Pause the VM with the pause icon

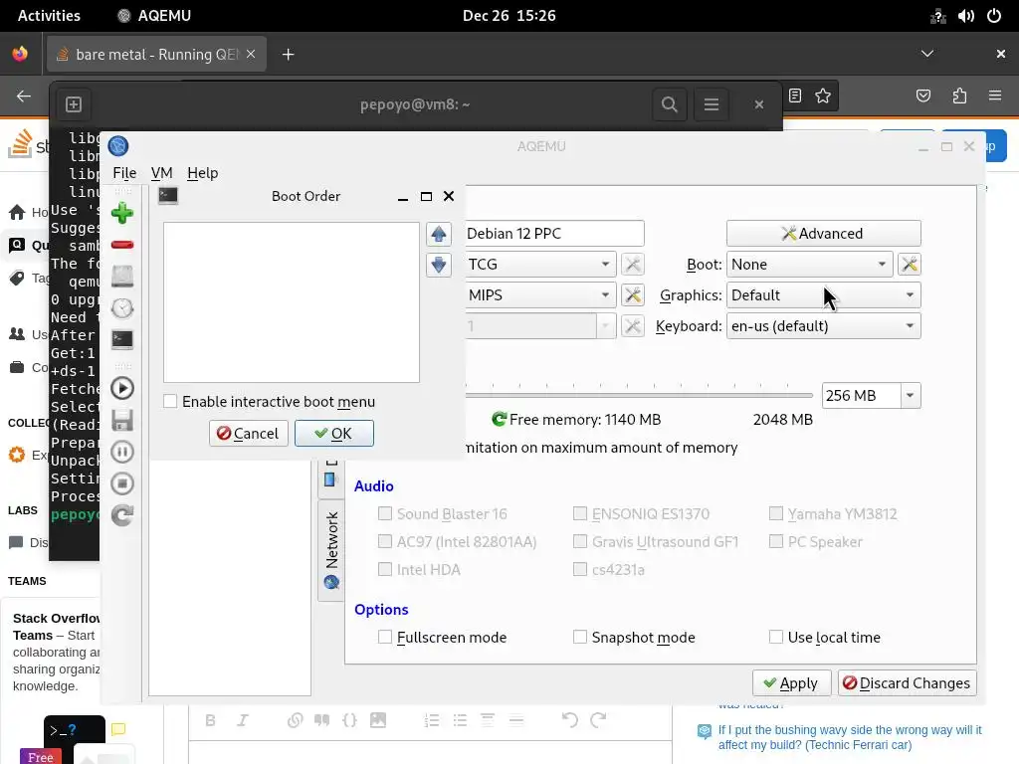tap(122, 452)
